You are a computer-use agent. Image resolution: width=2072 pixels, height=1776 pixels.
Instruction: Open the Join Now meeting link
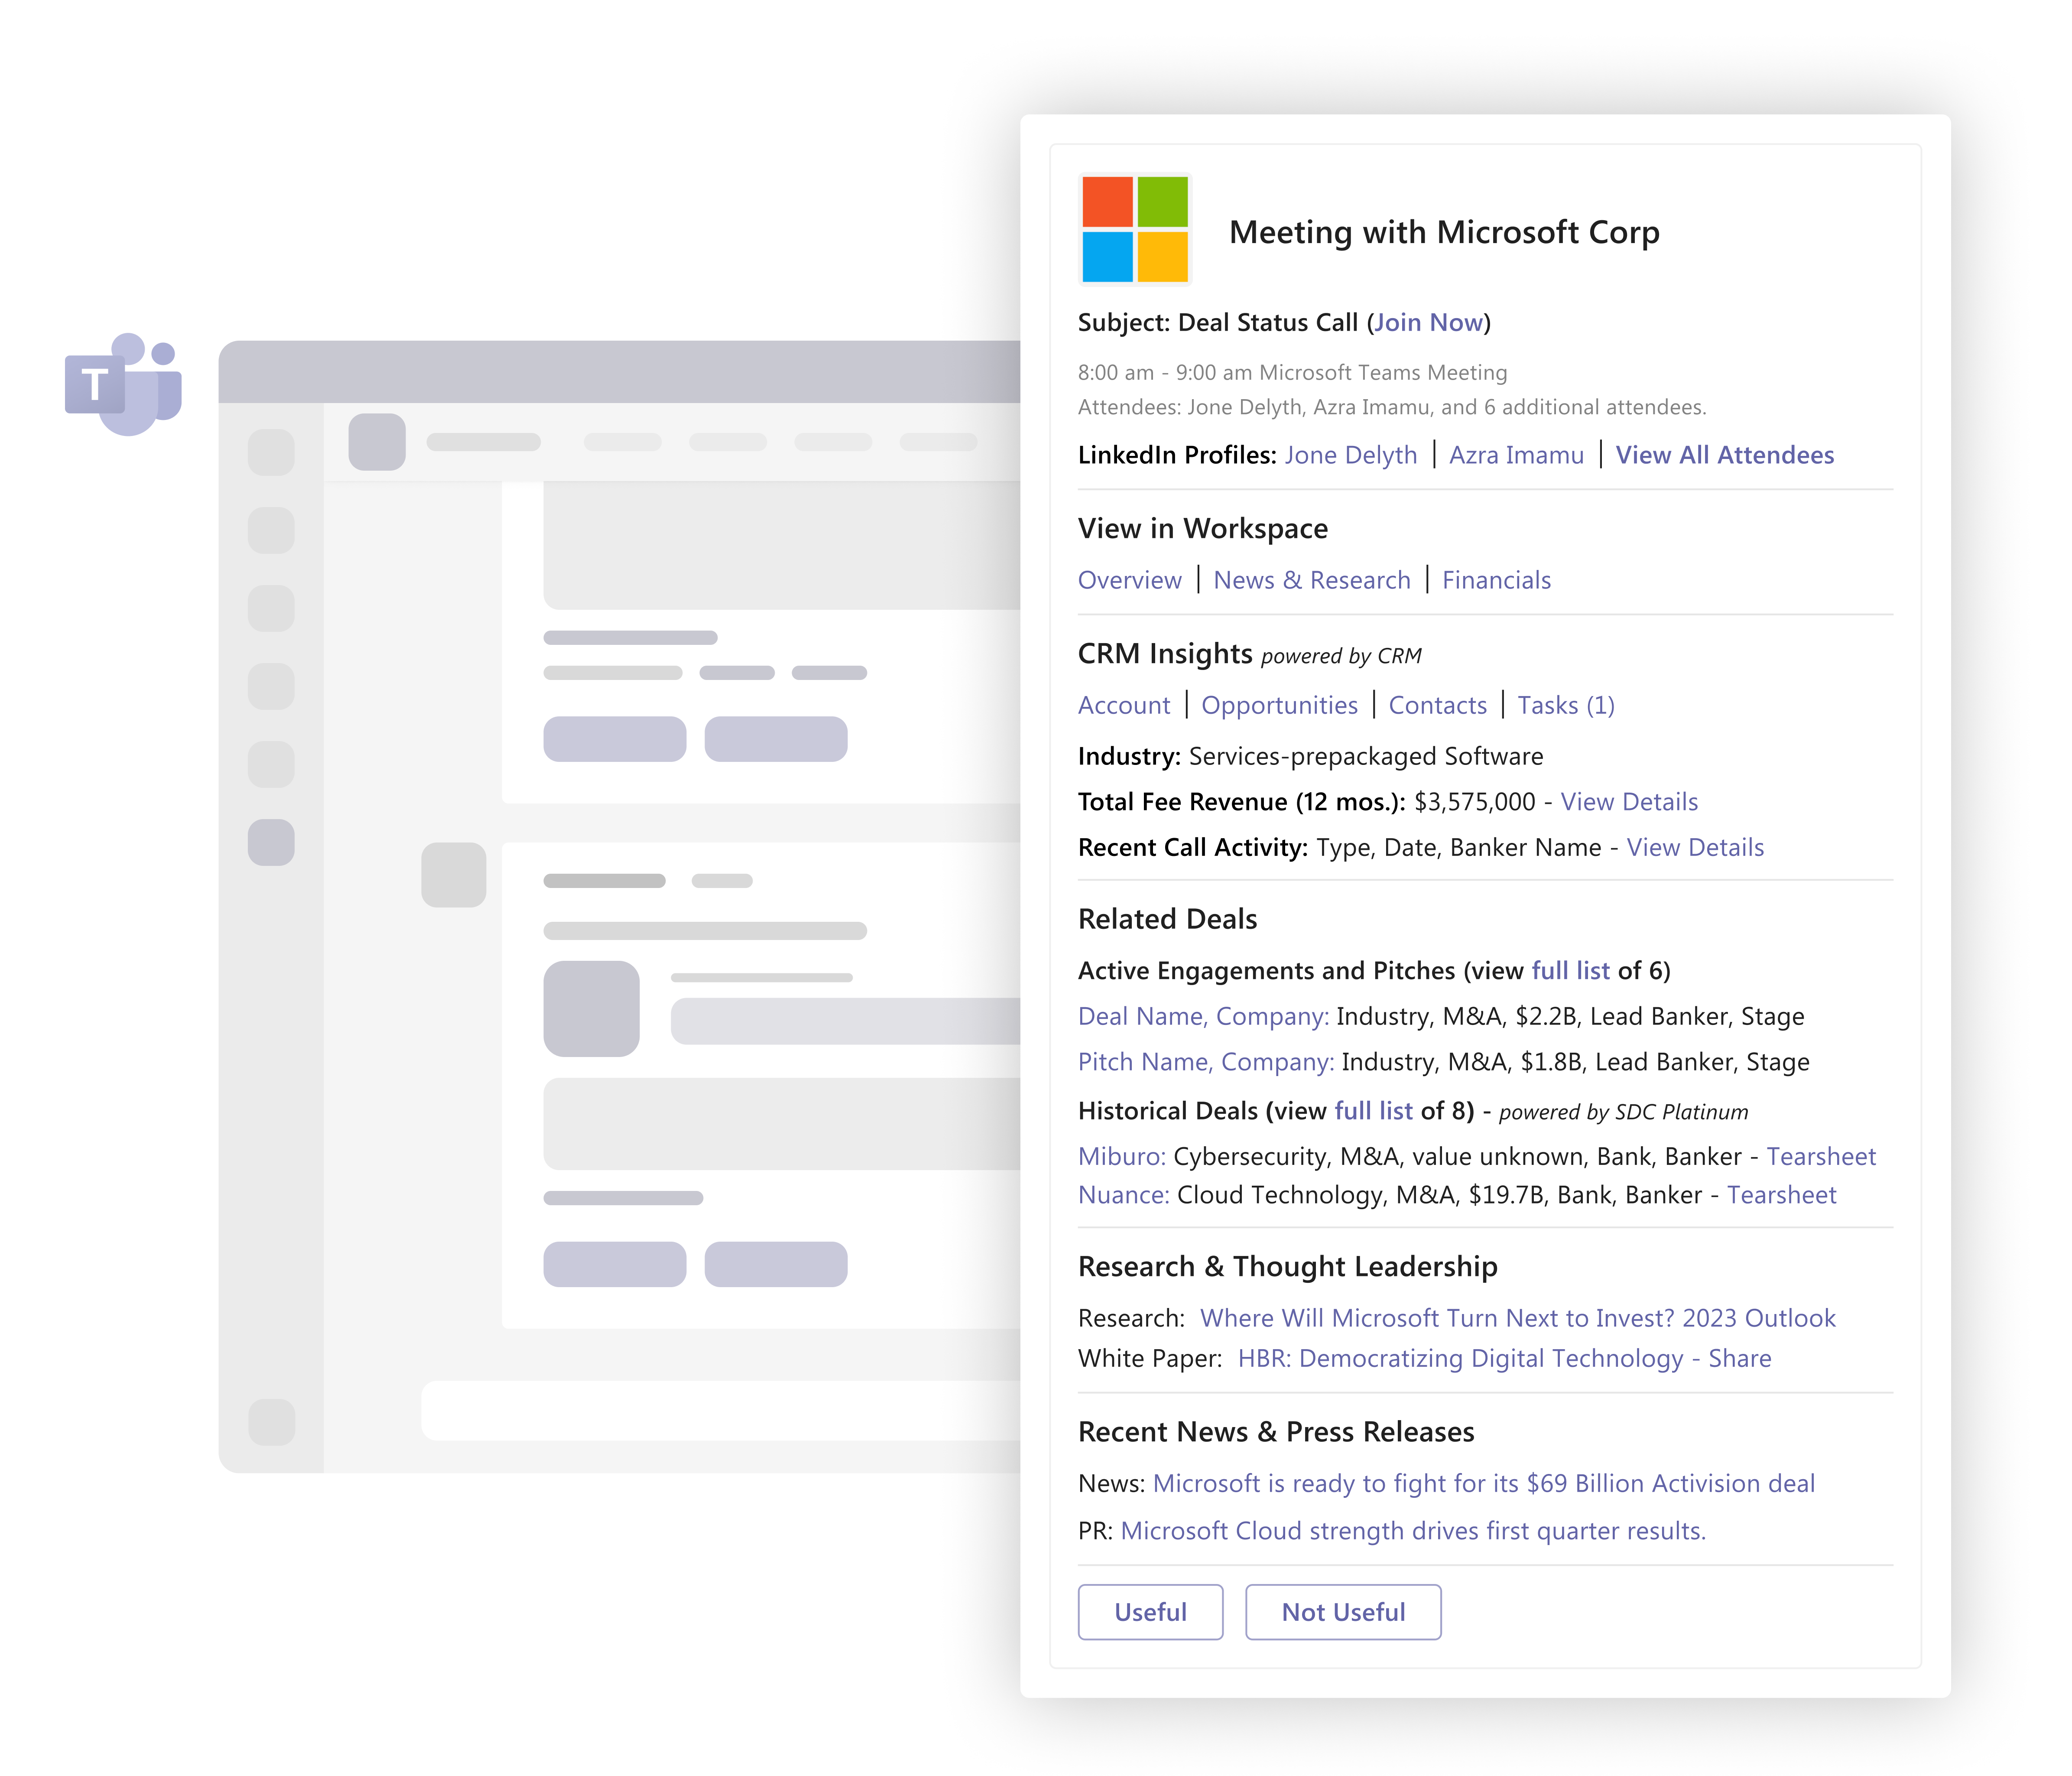click(x=1429, y=322)
